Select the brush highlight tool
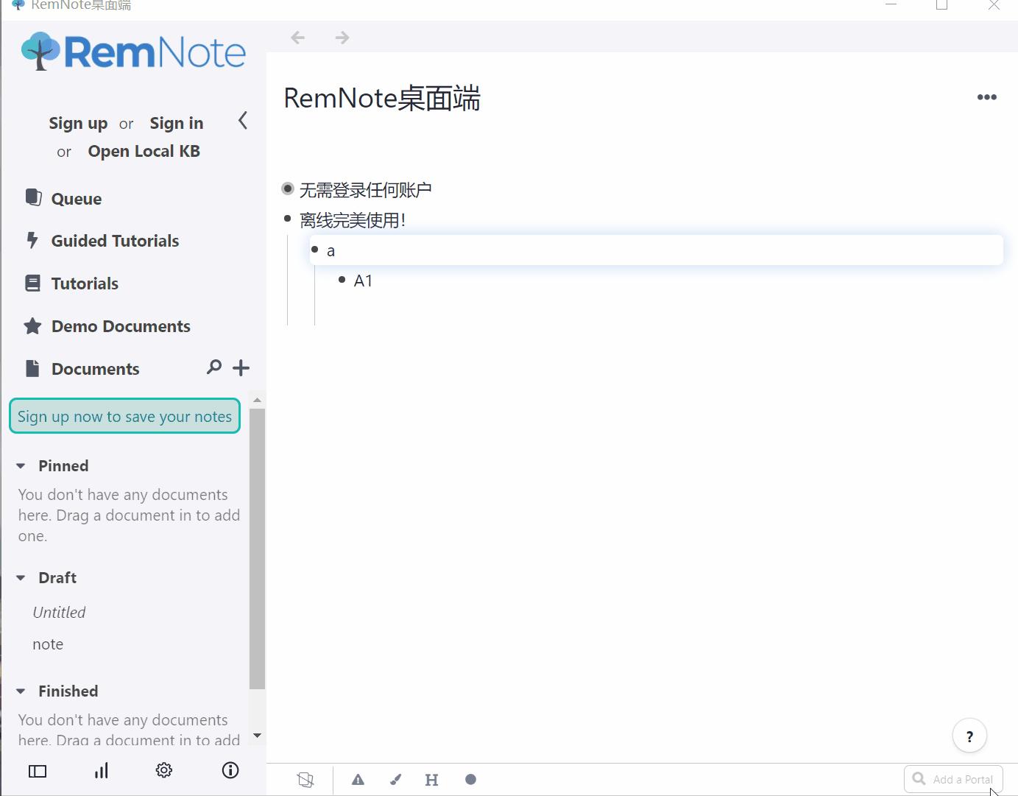This screenshot has height=796, width=1018. (396, 780)
